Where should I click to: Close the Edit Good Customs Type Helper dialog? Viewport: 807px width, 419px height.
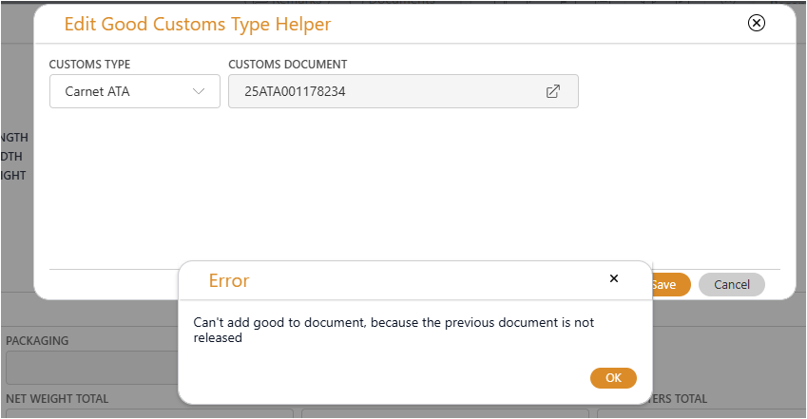(757, 24)
